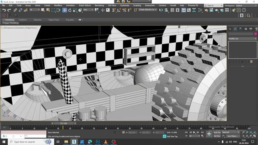Click Edit Named Selection Sets icon
Viewport: 258px width, 145px height.
[135, 10]
